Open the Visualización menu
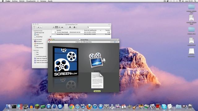Screen dimensions: 198x111 31,1
